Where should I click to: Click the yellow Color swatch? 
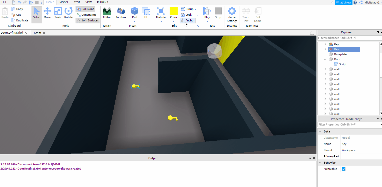point(174,11)
